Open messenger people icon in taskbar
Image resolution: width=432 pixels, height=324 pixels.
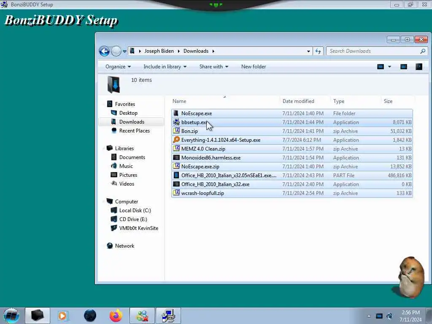[142, 316]
